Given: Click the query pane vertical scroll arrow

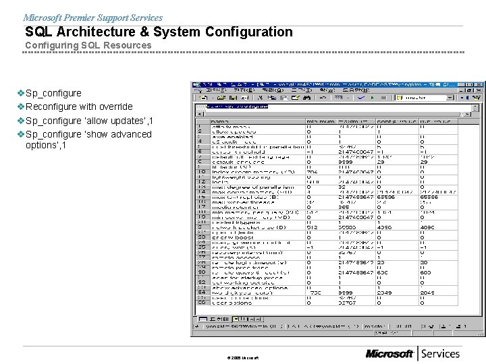Looking at the screenshot, I should [475, 107].
